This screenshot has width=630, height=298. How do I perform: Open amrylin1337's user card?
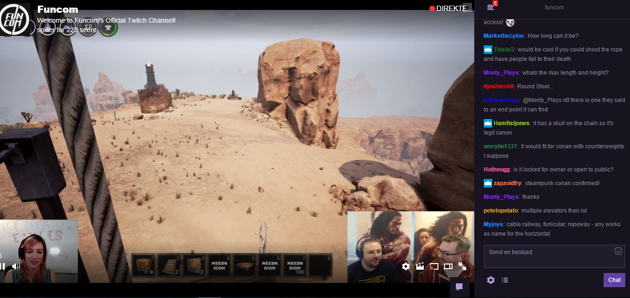(500, 146)
